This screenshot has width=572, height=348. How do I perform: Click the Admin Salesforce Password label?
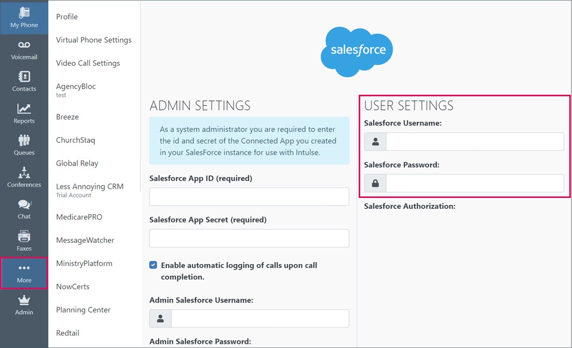(200, 341)
